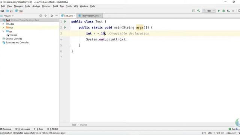240x135 pixels.
Task: Select External Libraries node
Action: coord(14,39)
